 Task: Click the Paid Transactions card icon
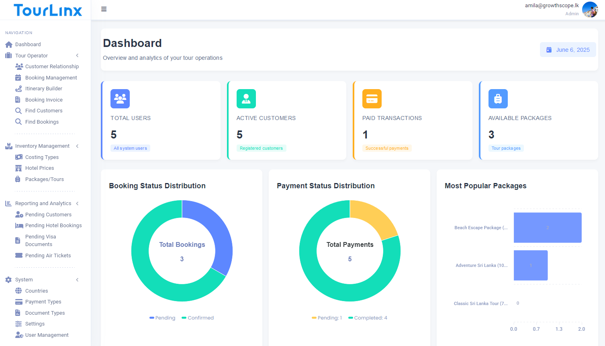[x=372, y=99]
